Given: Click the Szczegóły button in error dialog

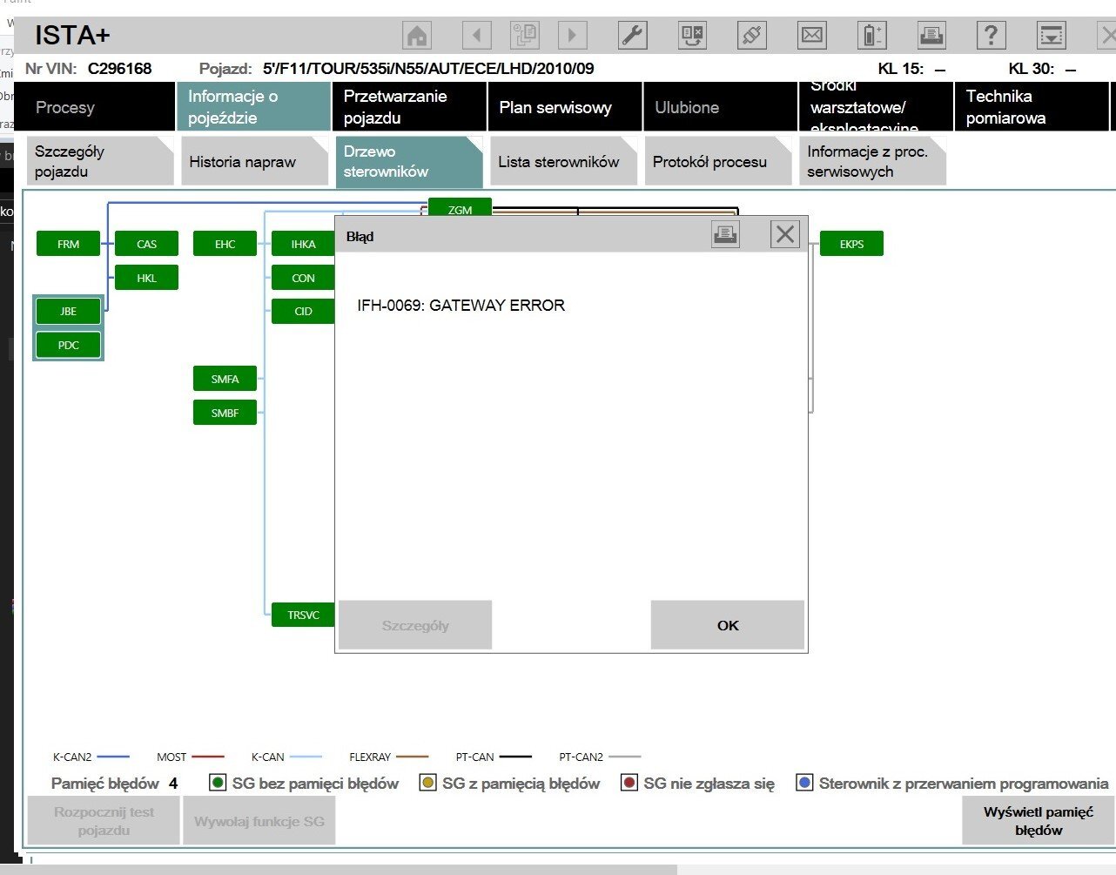Looking at the screenshot, I should (415, 625).
